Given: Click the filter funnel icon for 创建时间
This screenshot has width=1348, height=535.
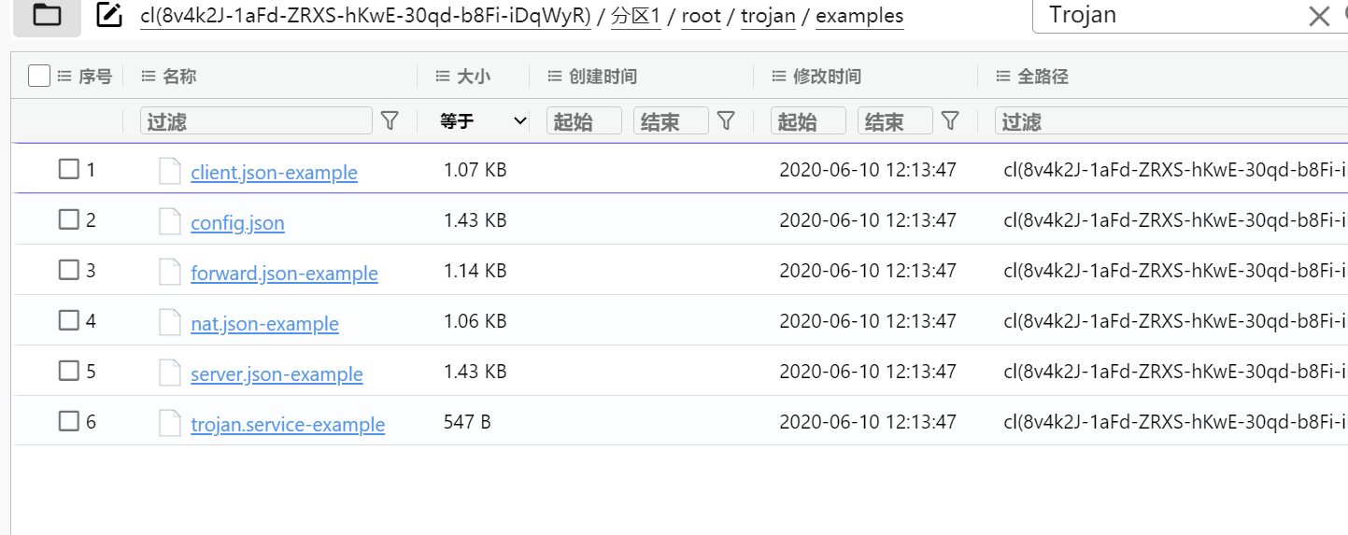Looking at the screenshot, I should pos(726,120).
